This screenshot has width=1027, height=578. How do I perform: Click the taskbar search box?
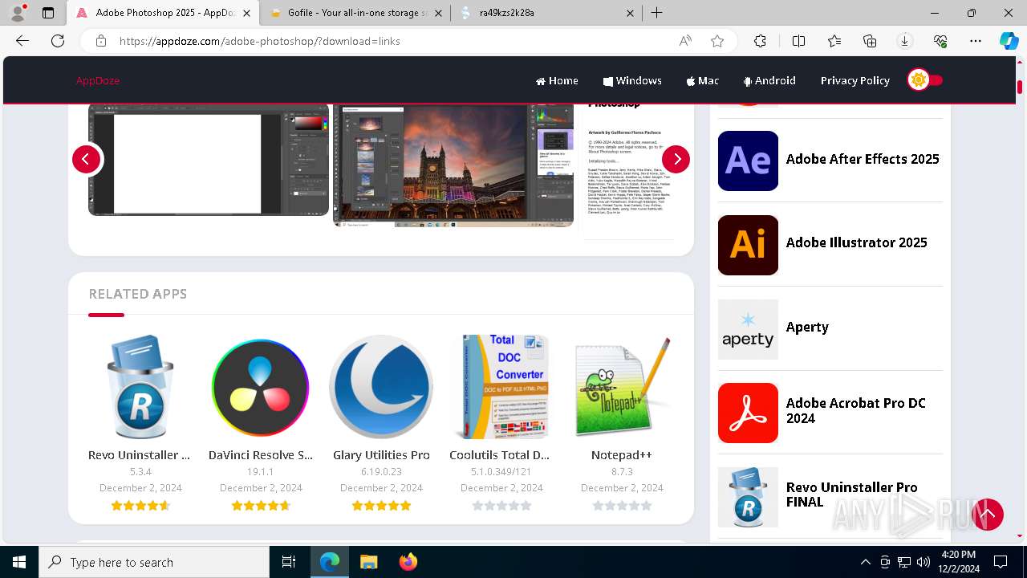154,562
